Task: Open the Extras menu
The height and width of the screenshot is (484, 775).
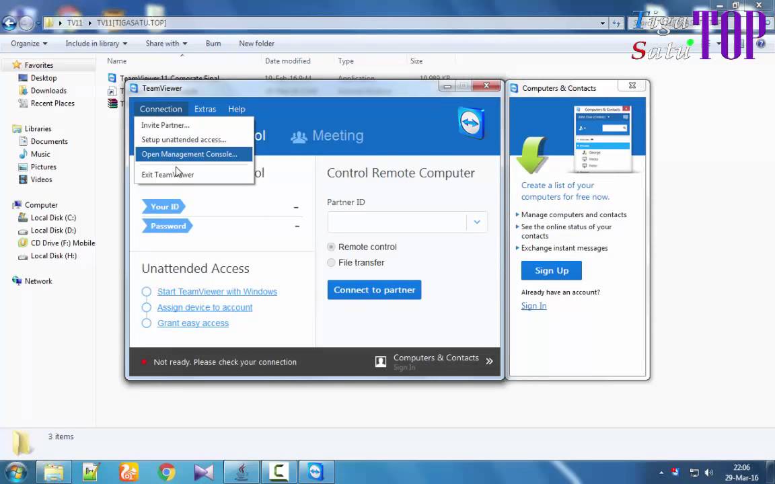Action: [205, 109]
